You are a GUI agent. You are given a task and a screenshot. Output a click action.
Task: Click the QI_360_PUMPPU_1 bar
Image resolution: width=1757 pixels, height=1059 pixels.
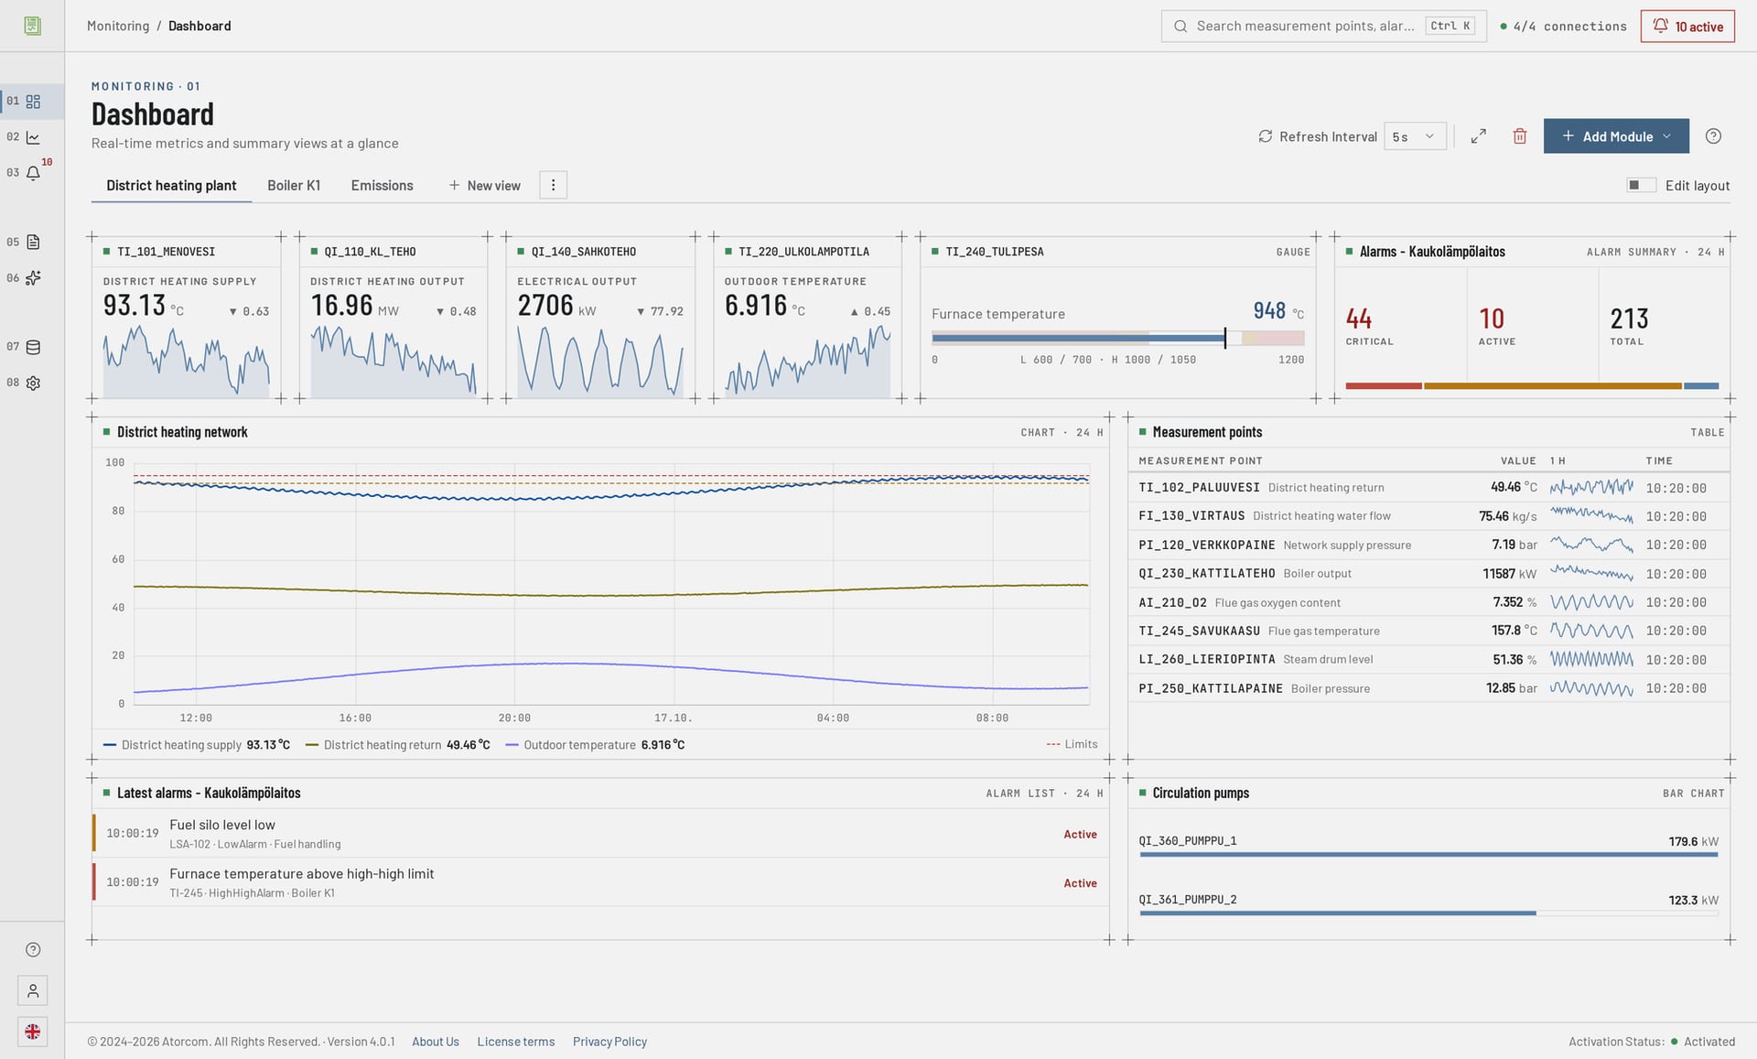pos(1428,855)
